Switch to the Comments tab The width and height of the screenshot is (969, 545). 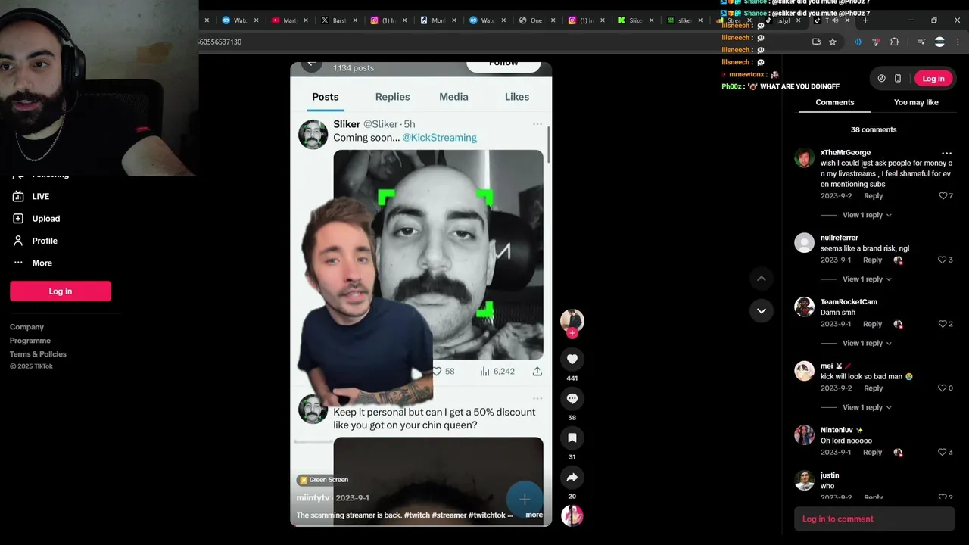tap(835, 102)
